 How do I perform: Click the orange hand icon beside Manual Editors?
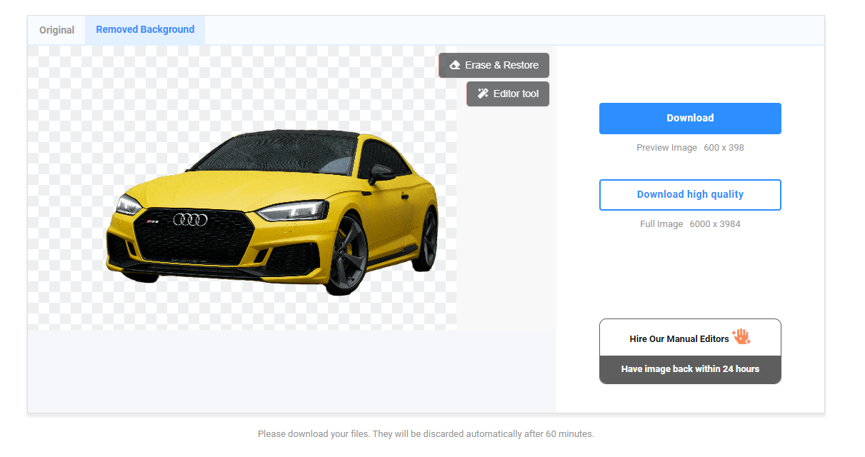pos(741,336)
